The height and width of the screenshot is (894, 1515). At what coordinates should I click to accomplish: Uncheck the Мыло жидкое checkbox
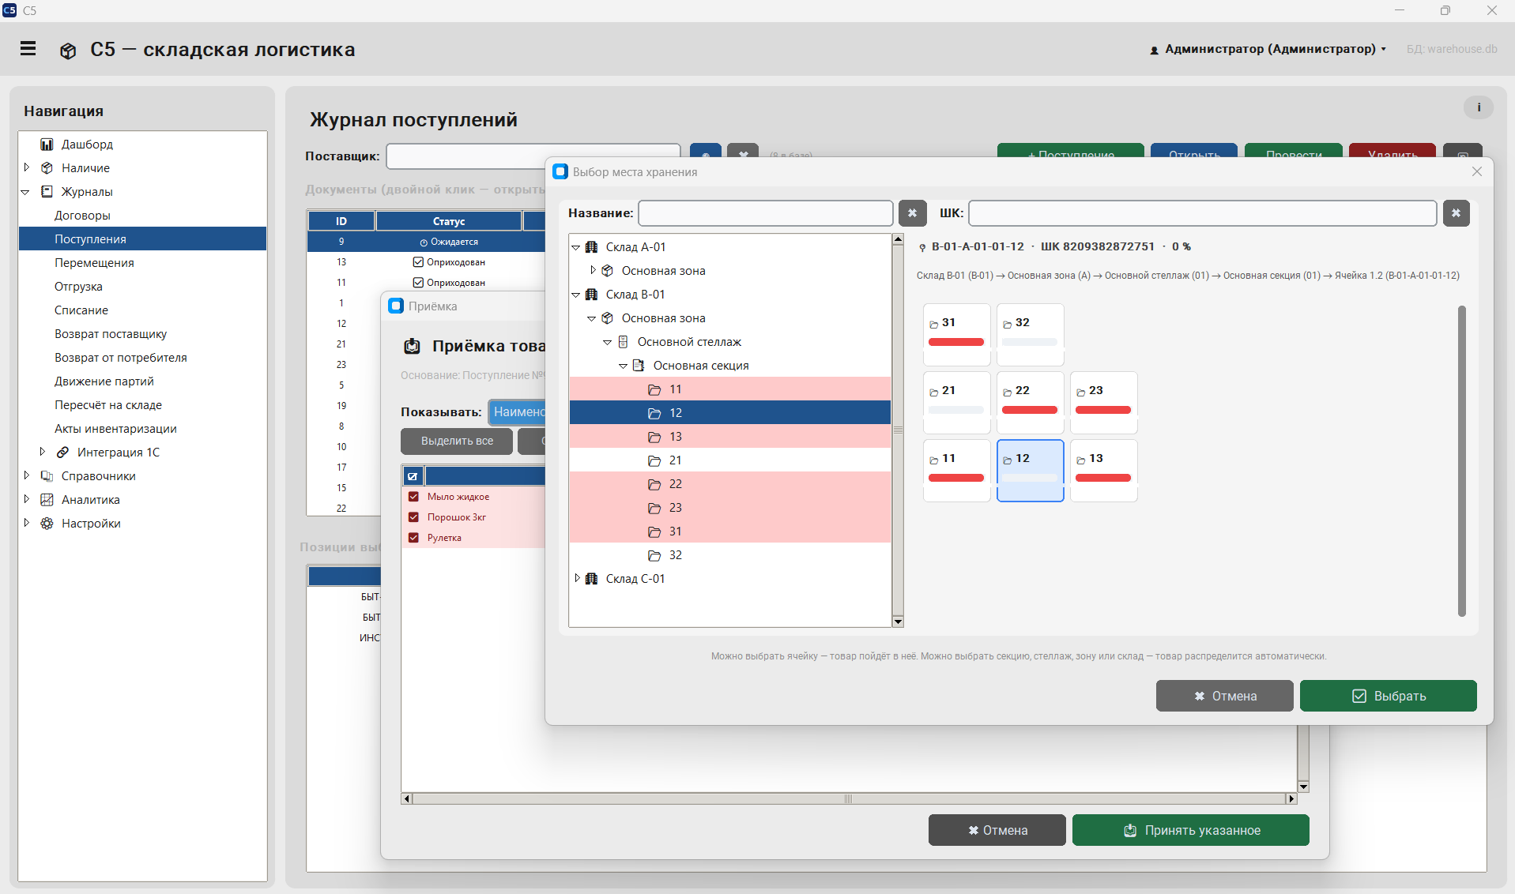[x=413, y=497]
